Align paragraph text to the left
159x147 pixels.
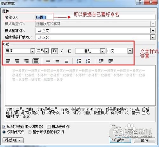click(8, 61)
